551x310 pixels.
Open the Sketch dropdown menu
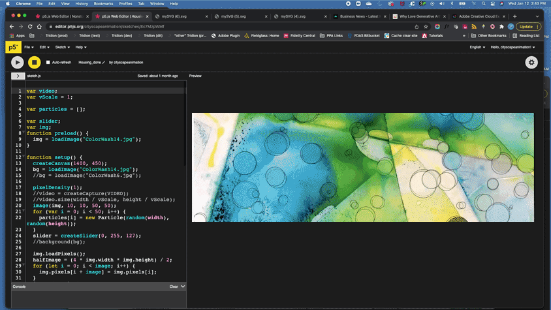click(62, 47)
